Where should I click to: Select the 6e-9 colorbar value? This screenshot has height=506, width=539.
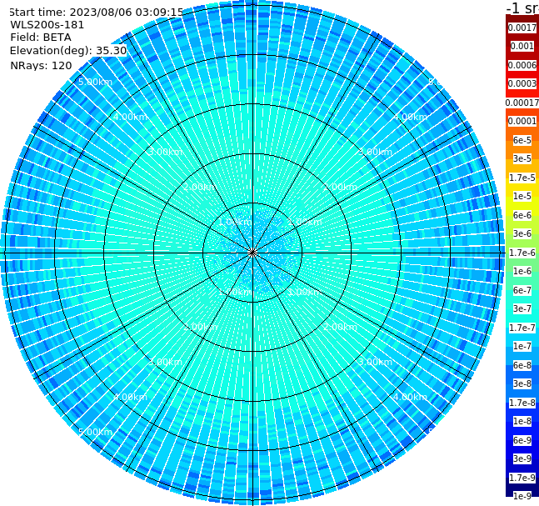point(522,440)
